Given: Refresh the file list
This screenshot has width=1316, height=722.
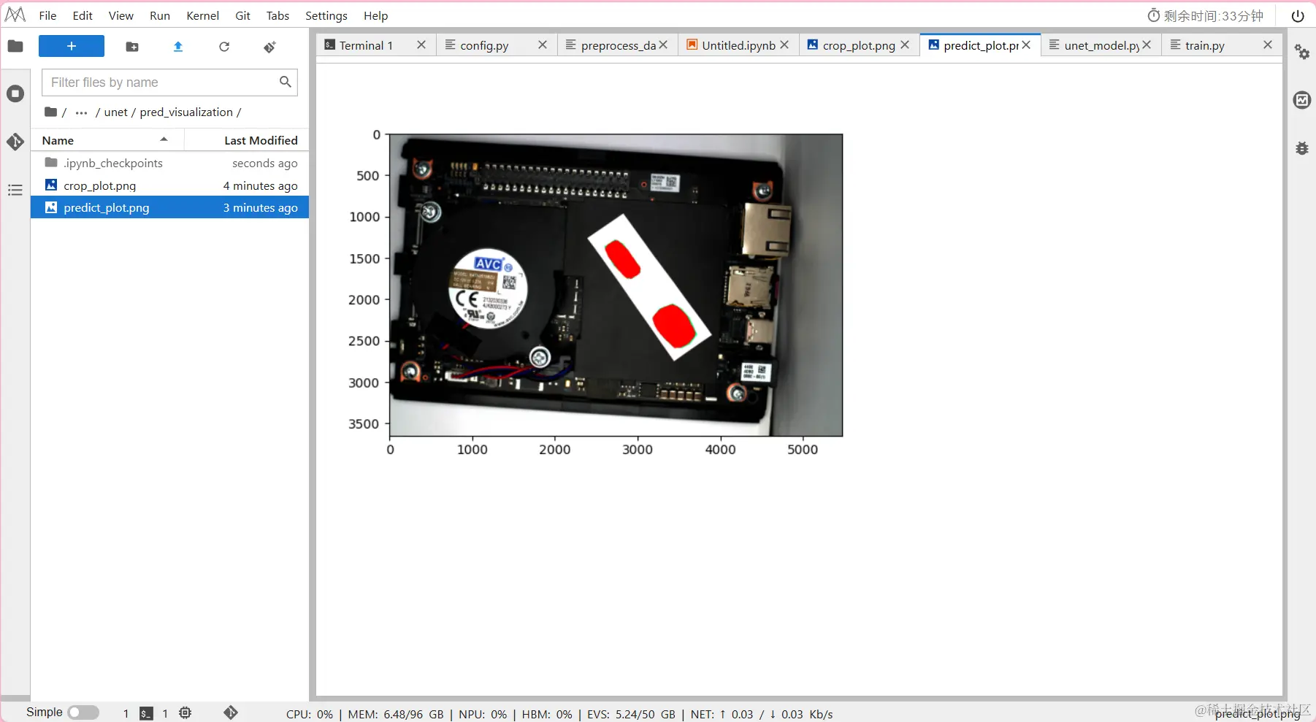Looking at the screenshot, I should click(224, 47).
